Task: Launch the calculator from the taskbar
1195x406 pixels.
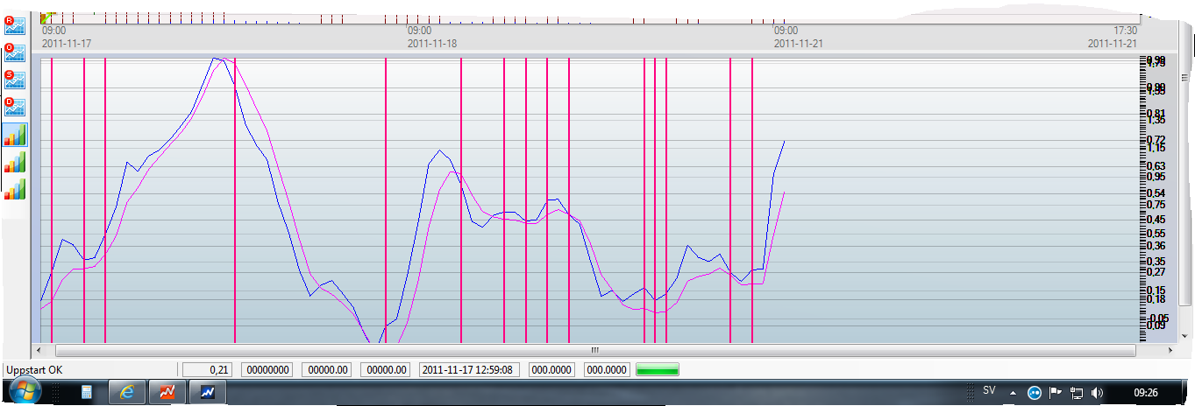Action: pyautogui.click(x=87, y=393)
